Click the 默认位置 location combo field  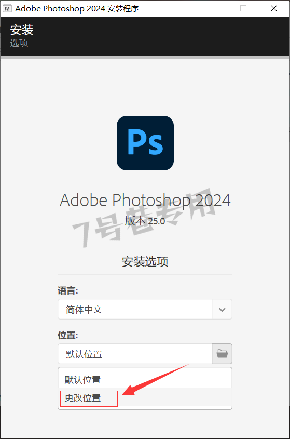pos(135,354)
